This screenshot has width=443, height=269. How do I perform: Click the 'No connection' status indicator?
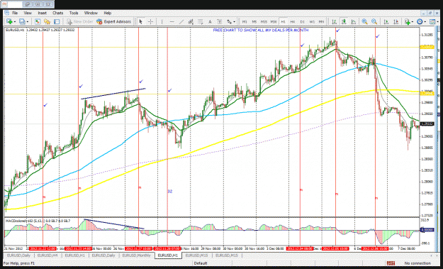(417, 263)
